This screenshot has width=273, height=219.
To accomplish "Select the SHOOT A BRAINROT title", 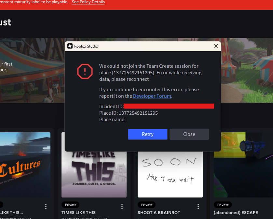I will (159, 212).
